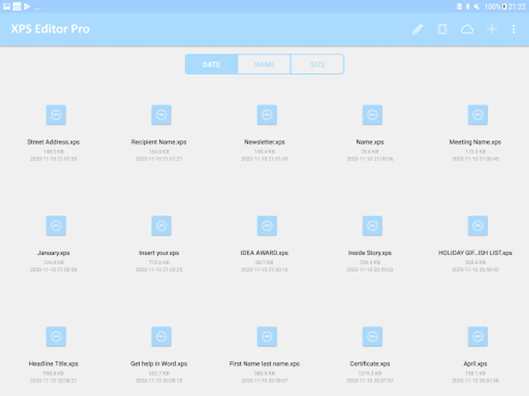529x396 pixels.
Task: Open Street Address.xps file icon
Action: click(56, 115)
